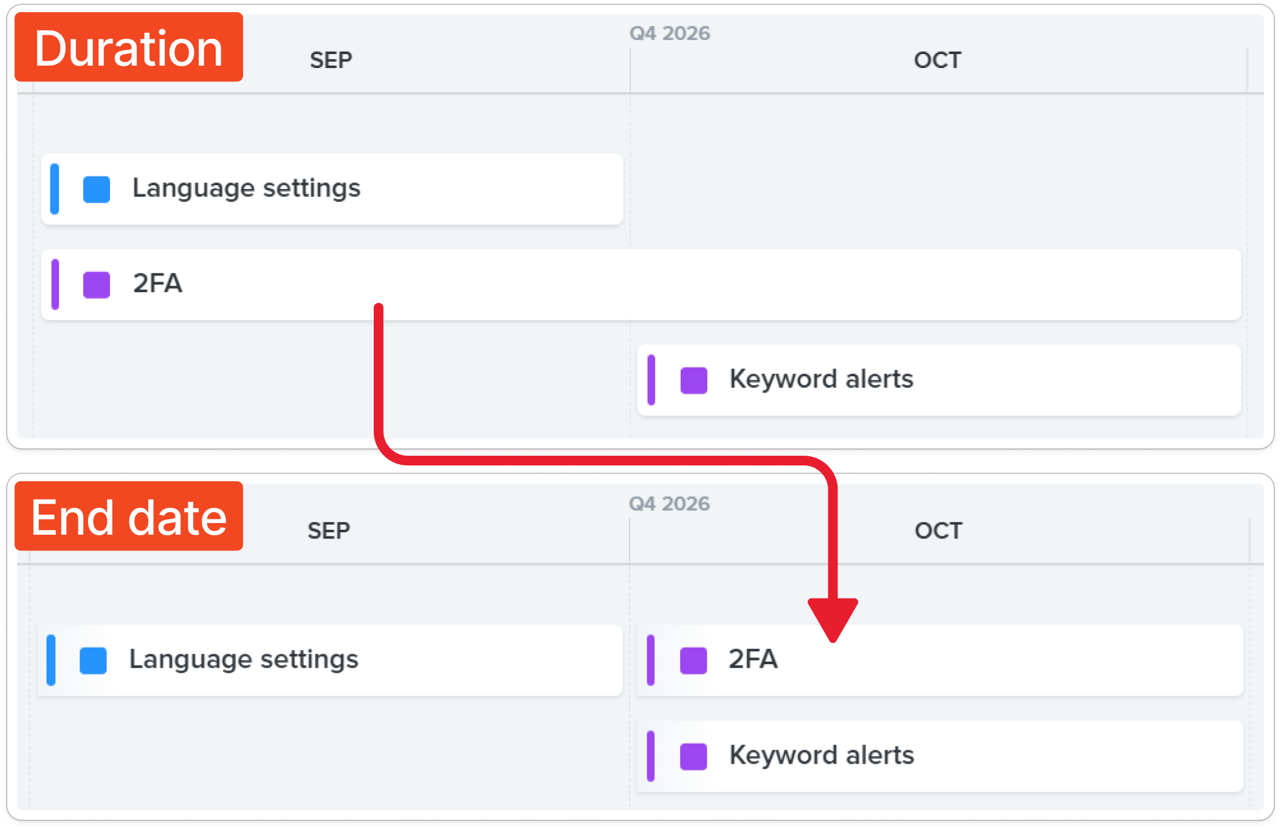Click purple left edge of top 2FA bar
This screenshot has width=1281, height=830.
[55, 284]
